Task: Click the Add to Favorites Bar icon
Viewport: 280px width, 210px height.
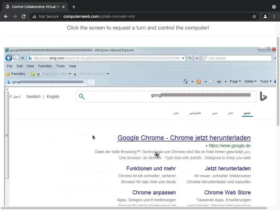Action: point(33,74)
